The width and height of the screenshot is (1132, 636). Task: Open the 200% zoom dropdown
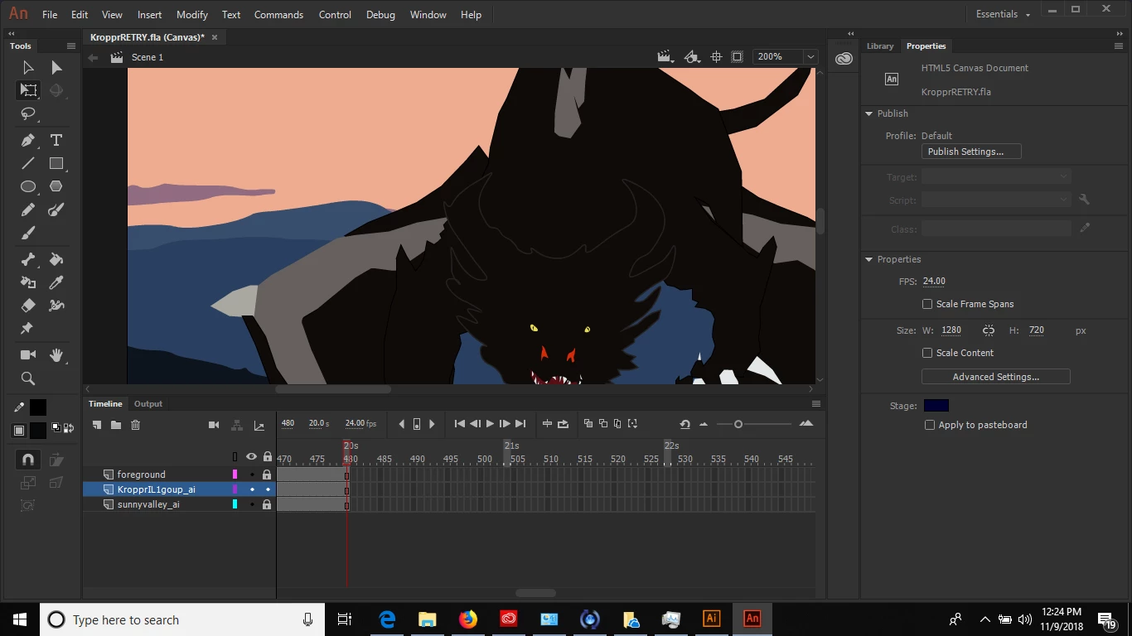pyautogui.click(x=810, y=57)
